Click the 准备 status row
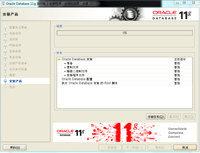200x153 pixels. point(125,63)
